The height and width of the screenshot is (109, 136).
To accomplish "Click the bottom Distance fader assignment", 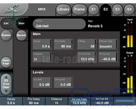I will coord(57,101).
